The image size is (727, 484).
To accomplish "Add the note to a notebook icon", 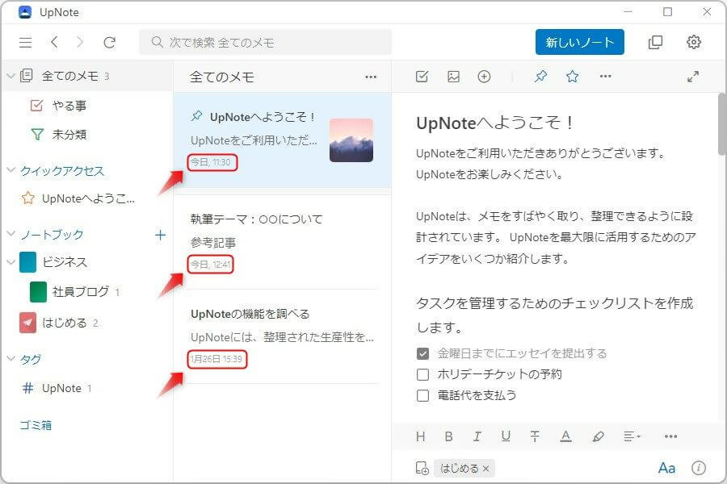I will pos(422,468).
